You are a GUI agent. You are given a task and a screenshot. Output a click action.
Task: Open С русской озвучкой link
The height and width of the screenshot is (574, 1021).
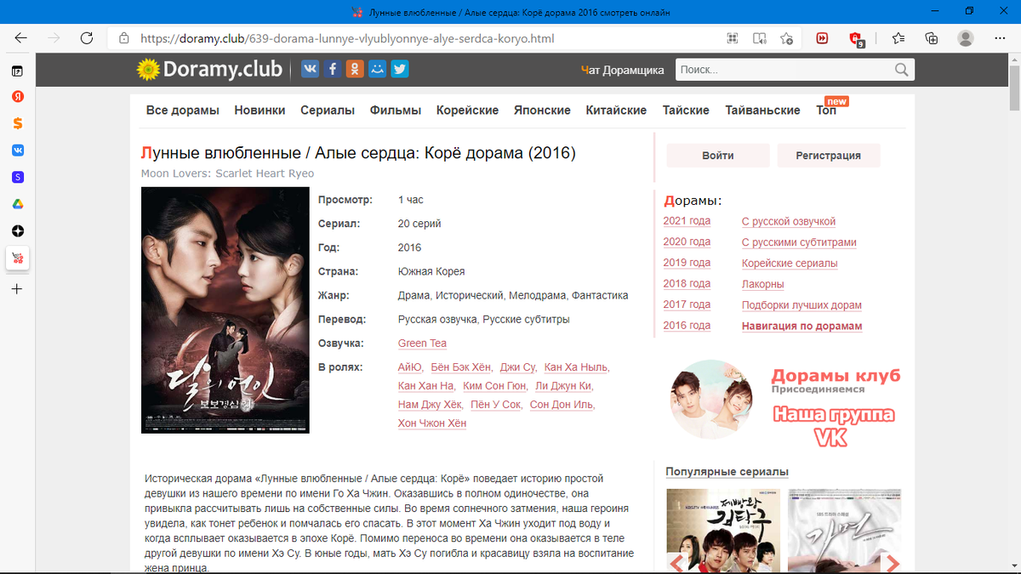789,221
